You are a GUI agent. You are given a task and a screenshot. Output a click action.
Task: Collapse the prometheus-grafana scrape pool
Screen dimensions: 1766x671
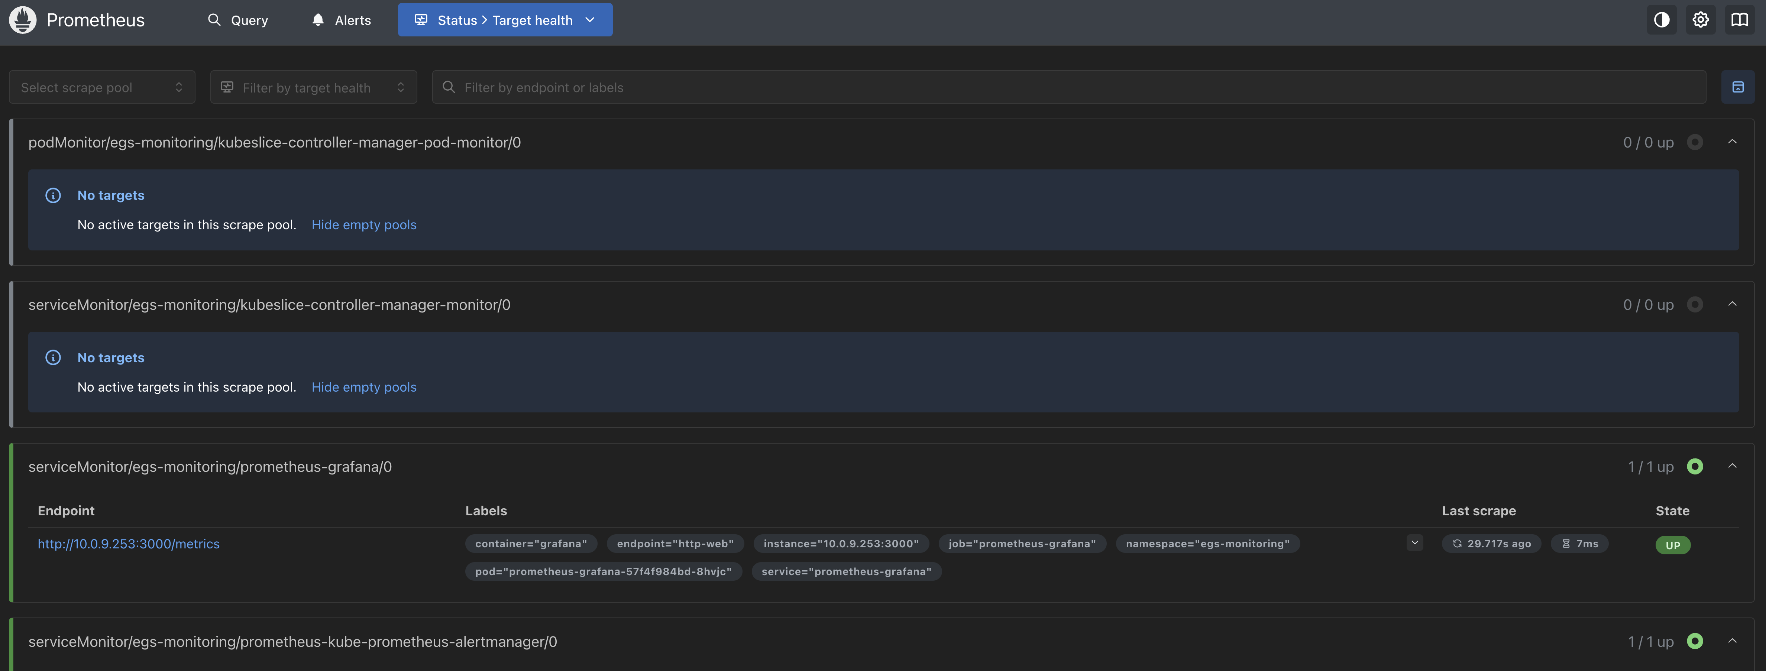[x=1733, y=466]
